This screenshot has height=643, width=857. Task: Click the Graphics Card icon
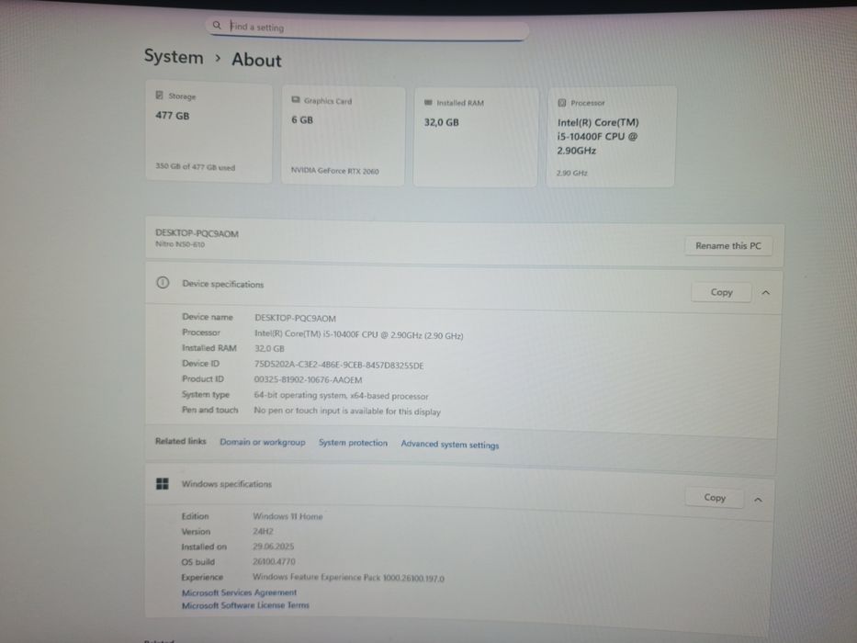(x=296, y=99)
